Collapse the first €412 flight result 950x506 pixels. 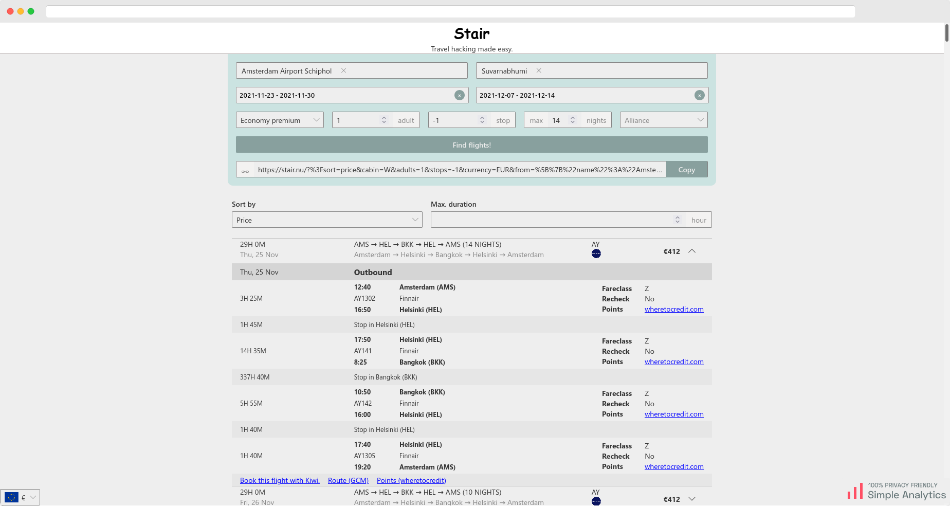pos(692,251)
